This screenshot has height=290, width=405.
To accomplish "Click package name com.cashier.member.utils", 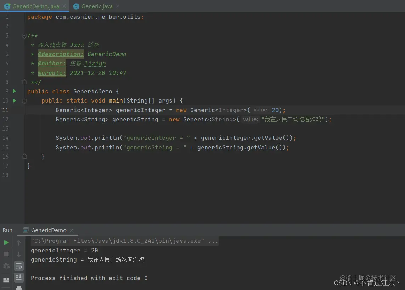I will [98, 17].
